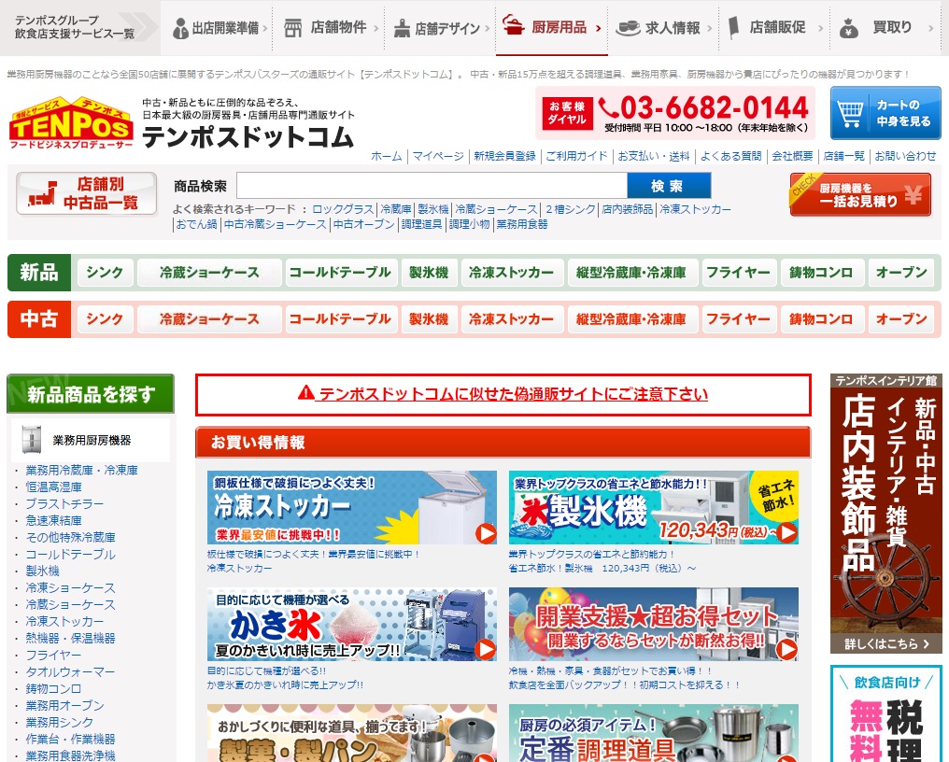949x762 pixels.
Task: Click the warning triangle icon in the notice
Action: click(x=306, y=393)
